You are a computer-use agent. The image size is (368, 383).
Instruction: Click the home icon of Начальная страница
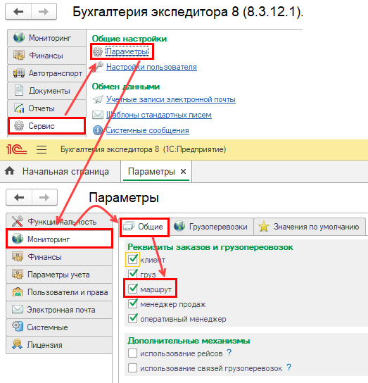pyautogui.click(x=10, y=171)
